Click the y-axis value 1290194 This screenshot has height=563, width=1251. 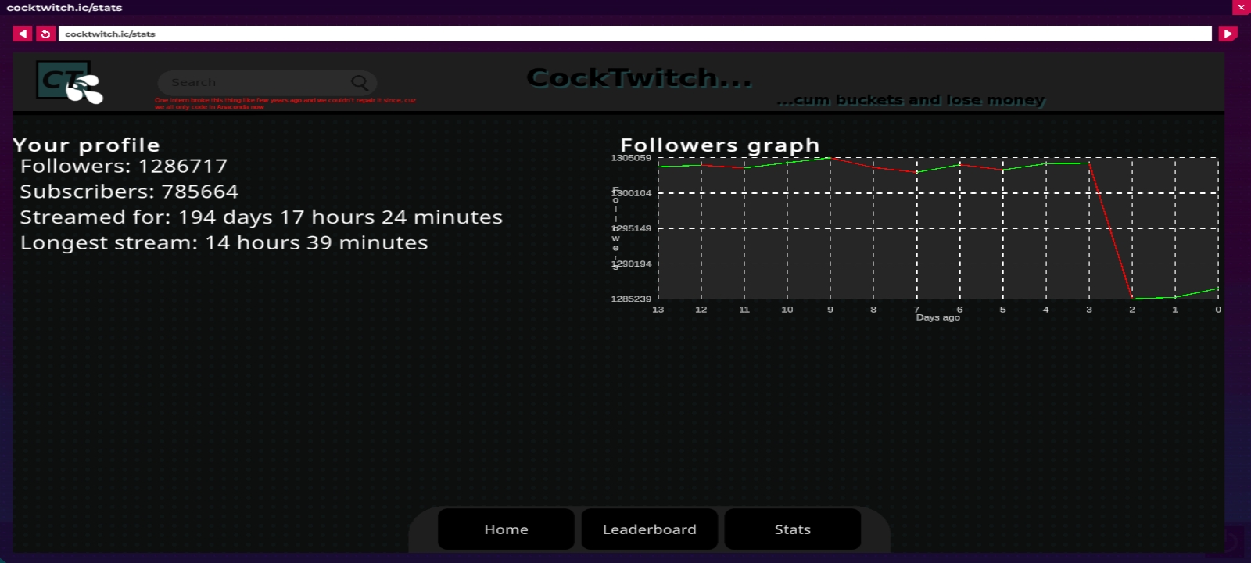coord(631,264)
